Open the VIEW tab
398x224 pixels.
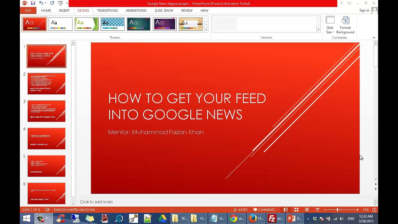[x=204, y=11]
